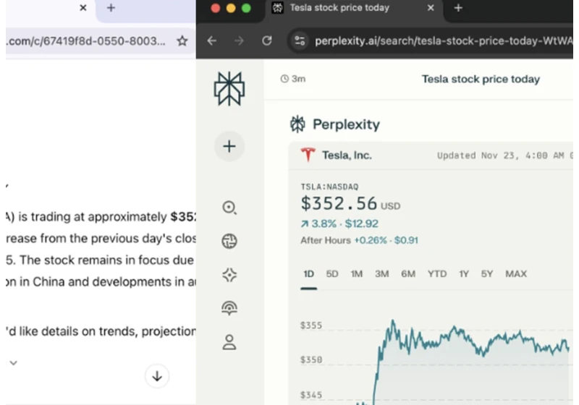
Task: Select the 5D chart range tab
Action: [x=332, y=273]
